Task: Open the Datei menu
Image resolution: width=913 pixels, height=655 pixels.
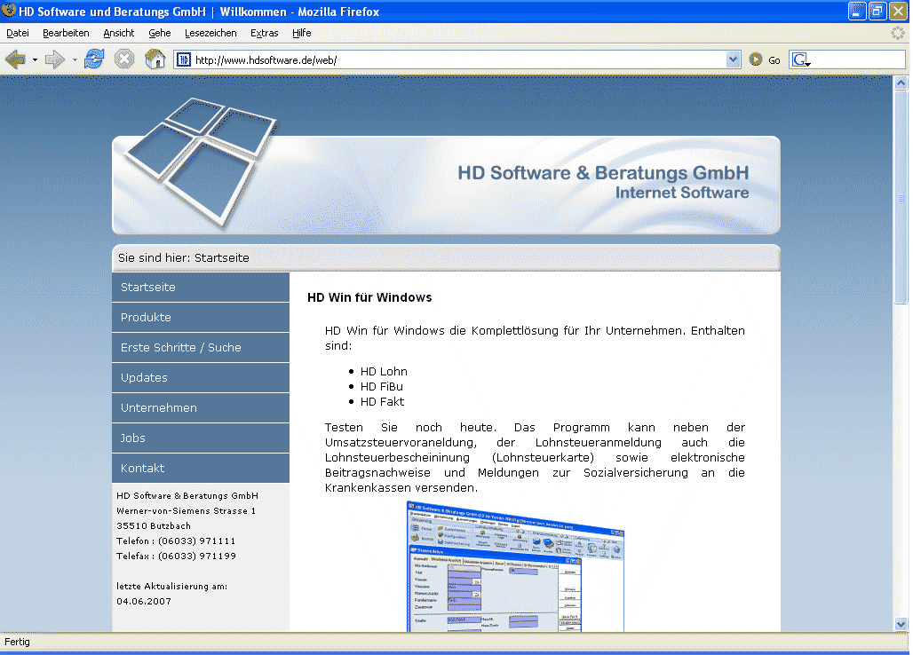Action: [x=18, y=33]
